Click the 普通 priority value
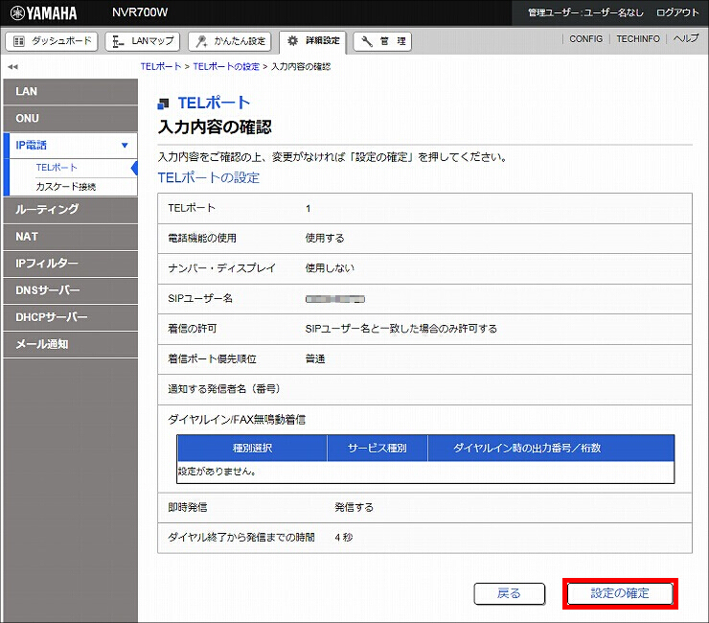The height and width of the screenshot is (623, 709). pyautogui.click(x=315, y=359)
